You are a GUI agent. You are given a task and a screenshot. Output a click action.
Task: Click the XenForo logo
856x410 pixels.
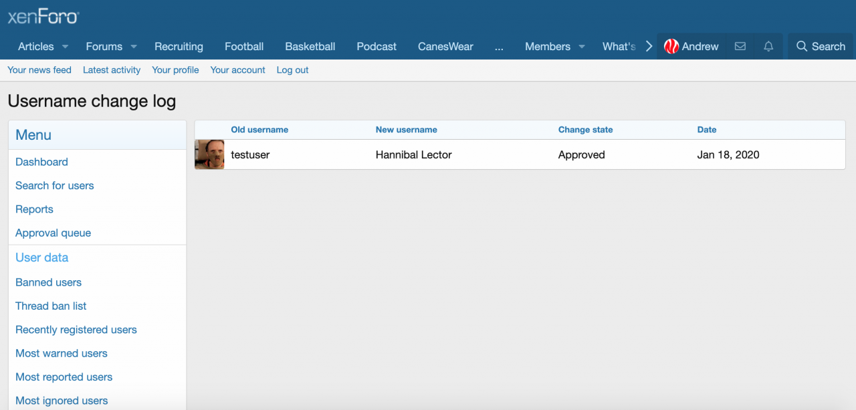(x=43, y=17)
